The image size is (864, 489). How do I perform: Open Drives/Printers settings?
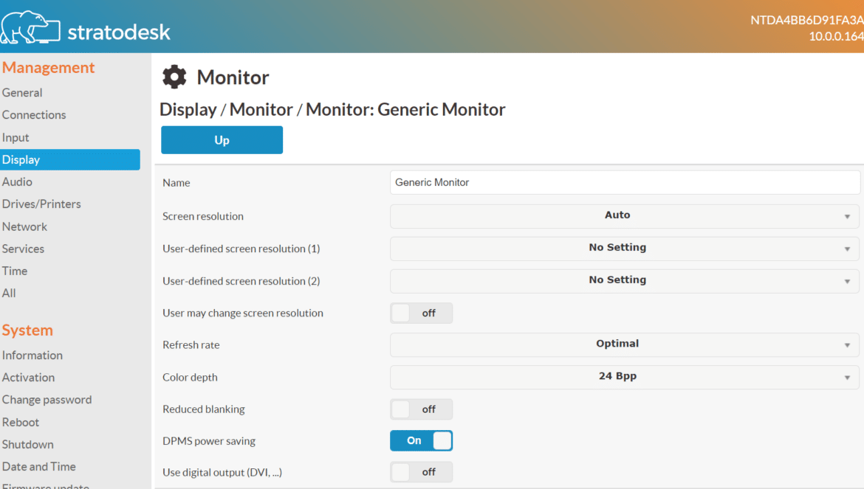click(41, 204)
